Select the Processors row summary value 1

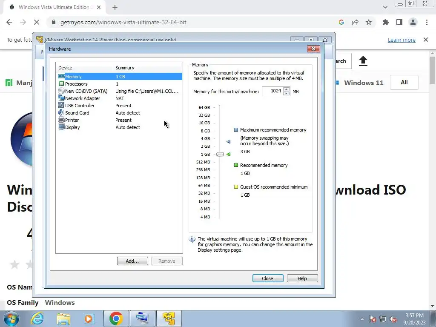[x=117, y=84]
